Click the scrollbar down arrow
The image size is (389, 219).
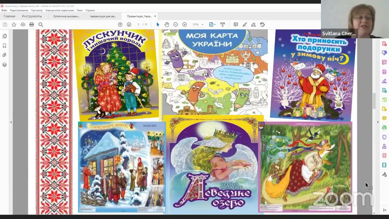(374, 213)
